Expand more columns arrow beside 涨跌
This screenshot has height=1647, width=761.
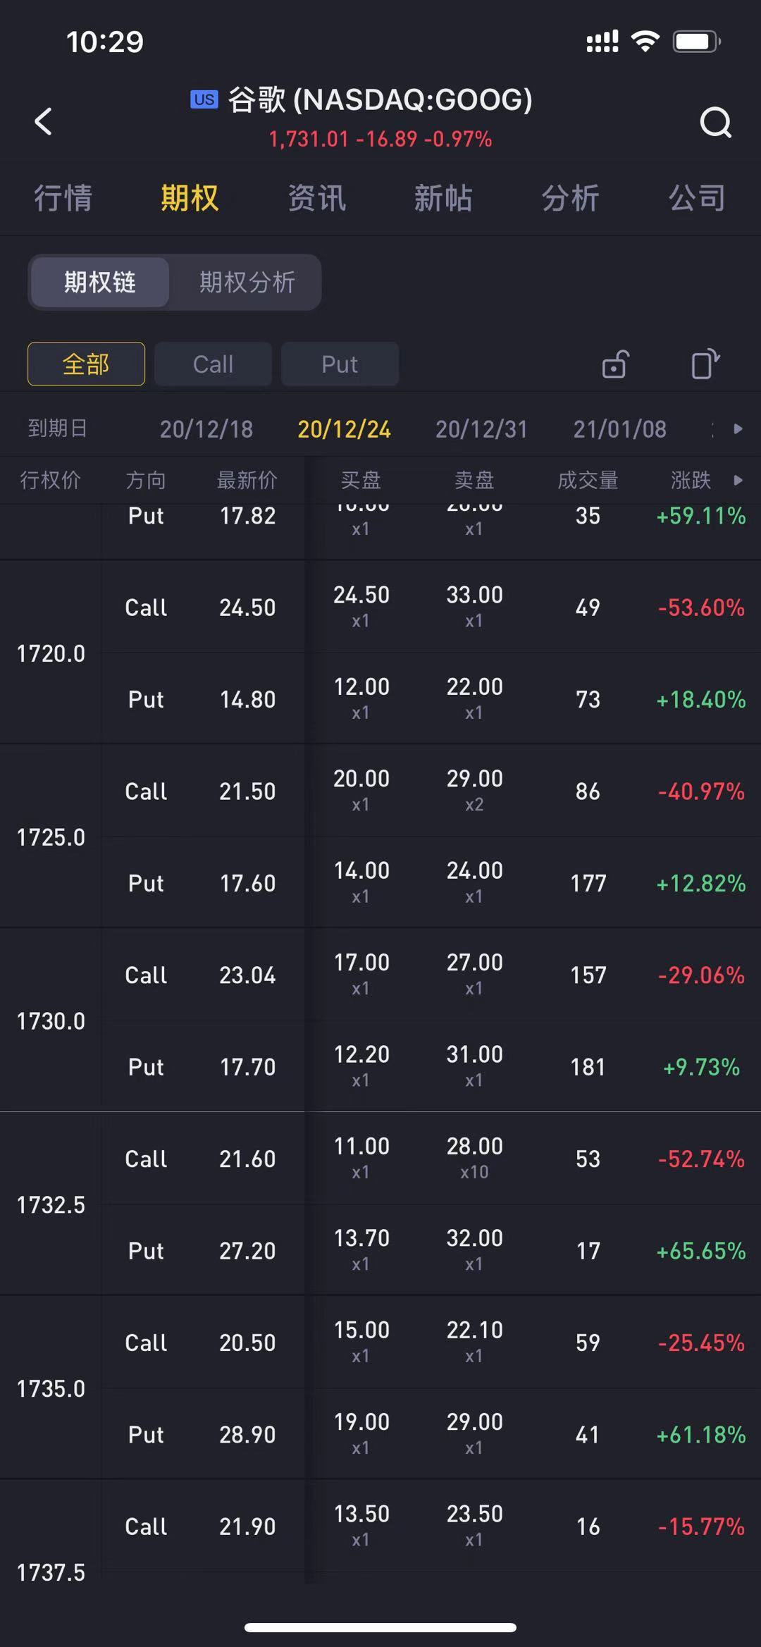738,480
